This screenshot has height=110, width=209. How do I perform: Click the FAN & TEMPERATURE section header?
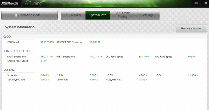point(18,51)
